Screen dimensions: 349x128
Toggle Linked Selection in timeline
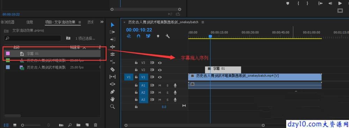point(148,36)
